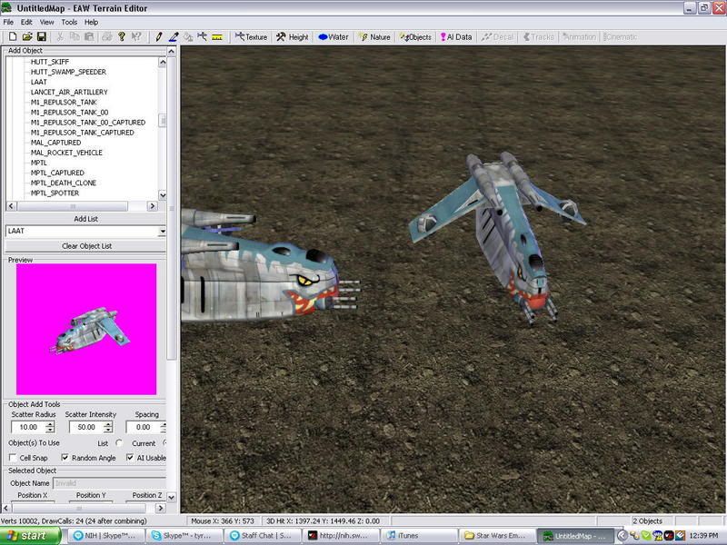Click the New map toolbar icon

[14, 37]
